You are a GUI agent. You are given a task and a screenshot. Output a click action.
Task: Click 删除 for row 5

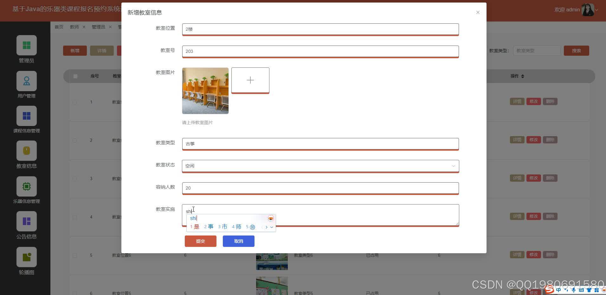coord(550,254)
